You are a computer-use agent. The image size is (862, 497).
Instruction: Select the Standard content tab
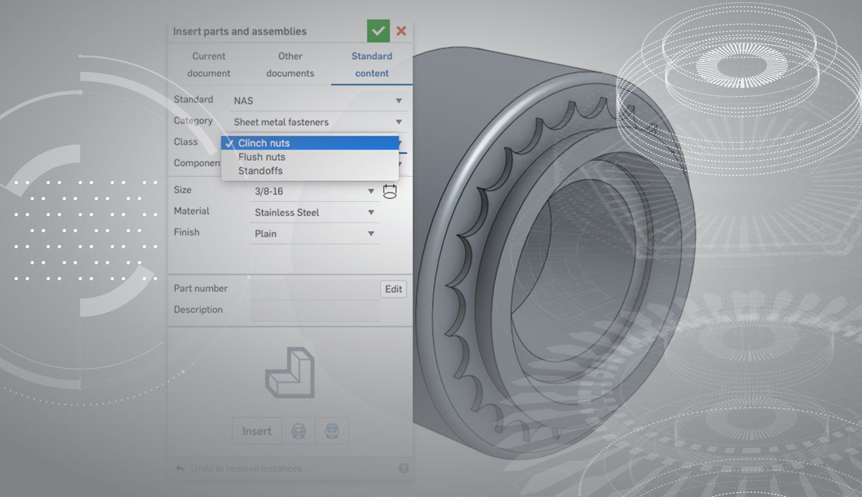click(372, 64)
